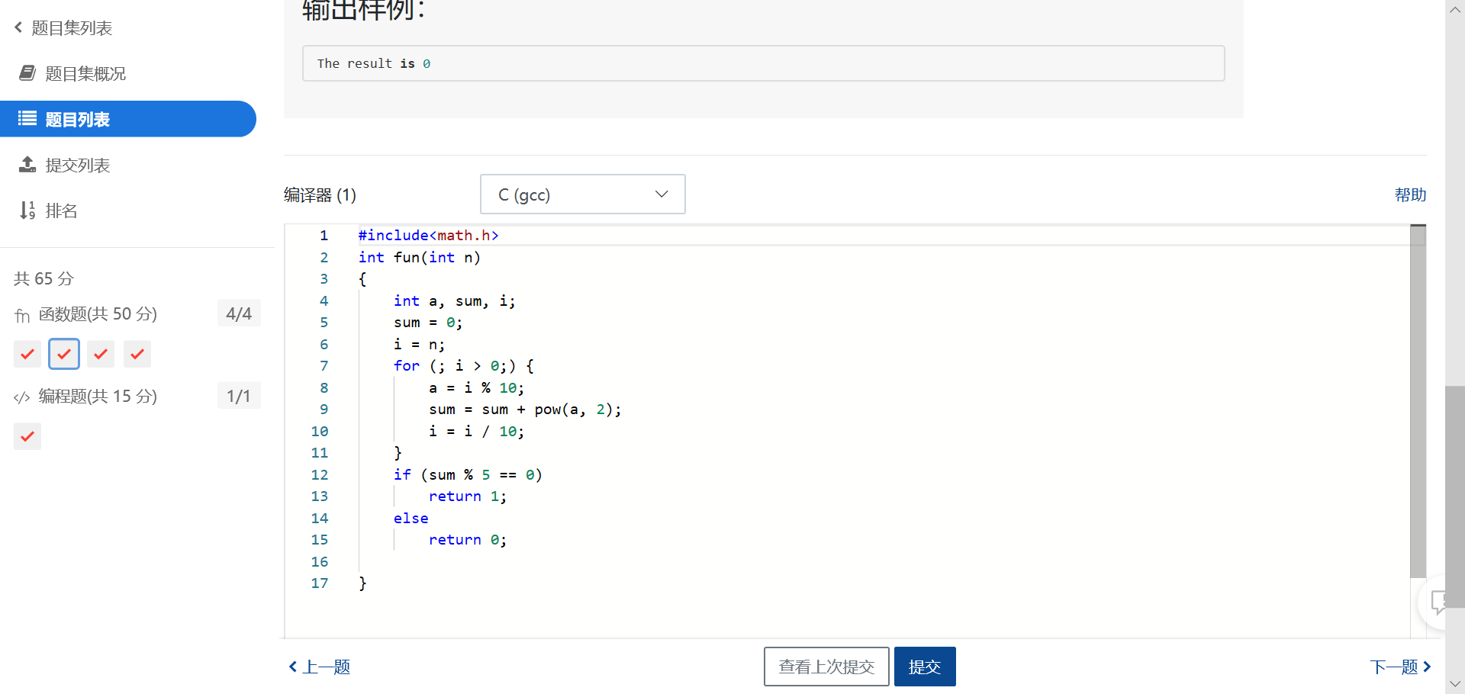Click the 函数题(共 50 分) section label
This screenshot has height=694, width=1465.
coord(98,314)
